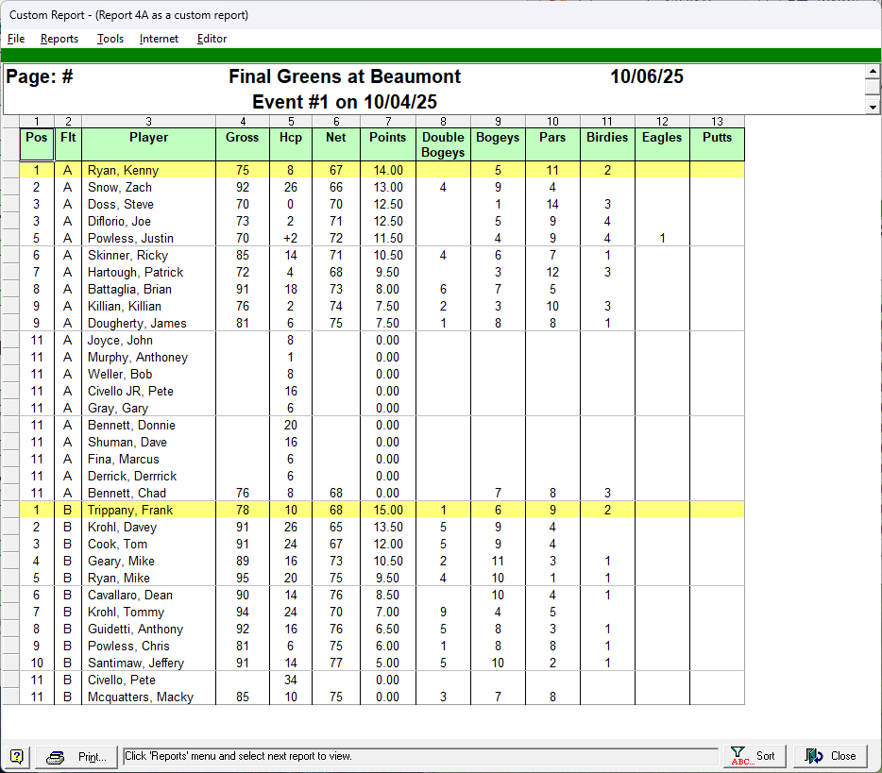The image size is (882, 773).
Task: Open the File menu
Action: tap(16, 39)
